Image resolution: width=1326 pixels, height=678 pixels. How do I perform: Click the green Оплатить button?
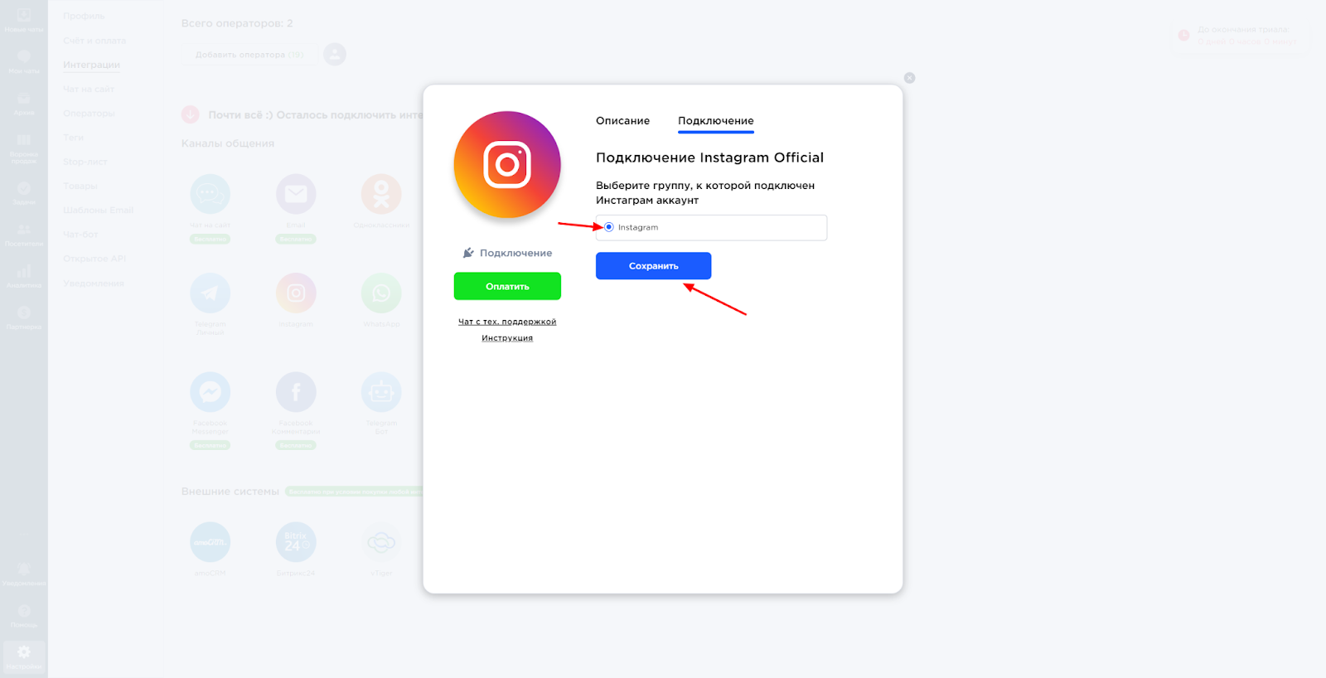[507, 286]
